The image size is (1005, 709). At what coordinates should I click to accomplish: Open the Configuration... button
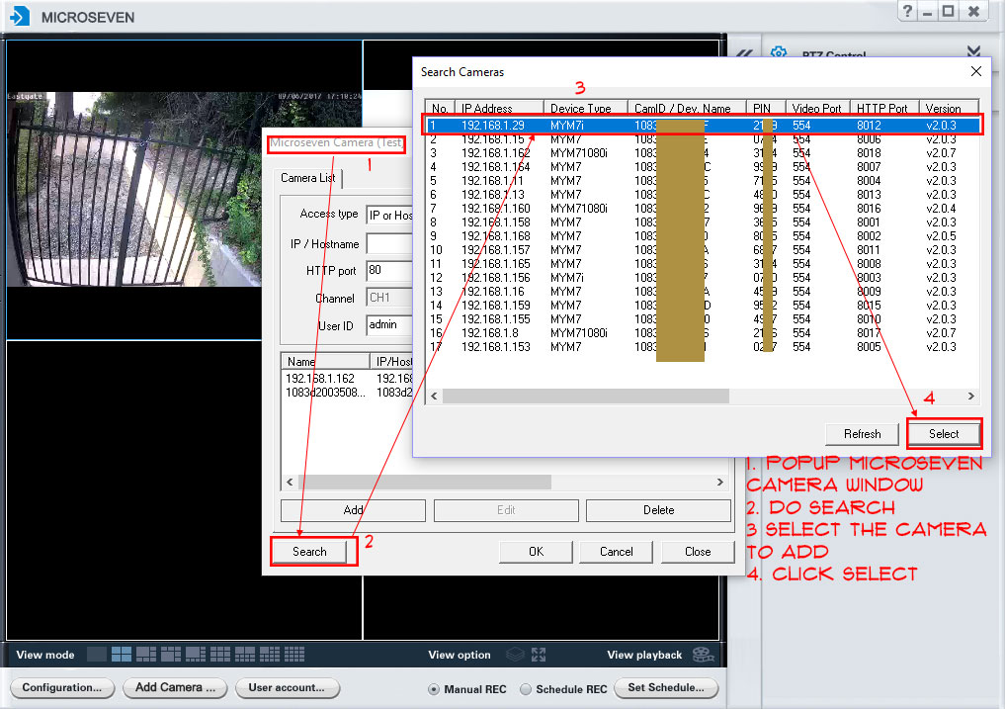[x=62, y=688]
